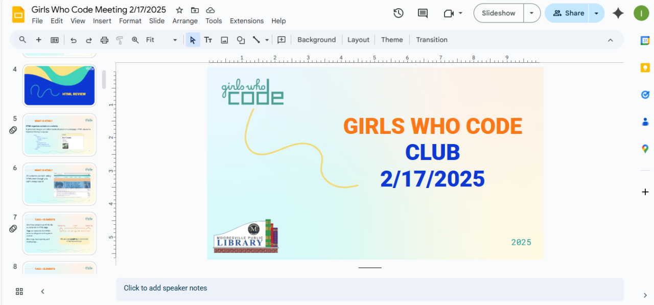Redo the last action
This screenshot has height=305, width=654.
point(89,40)
